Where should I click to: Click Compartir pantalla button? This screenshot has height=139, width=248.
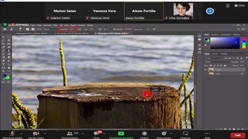(x=121, y=135)
